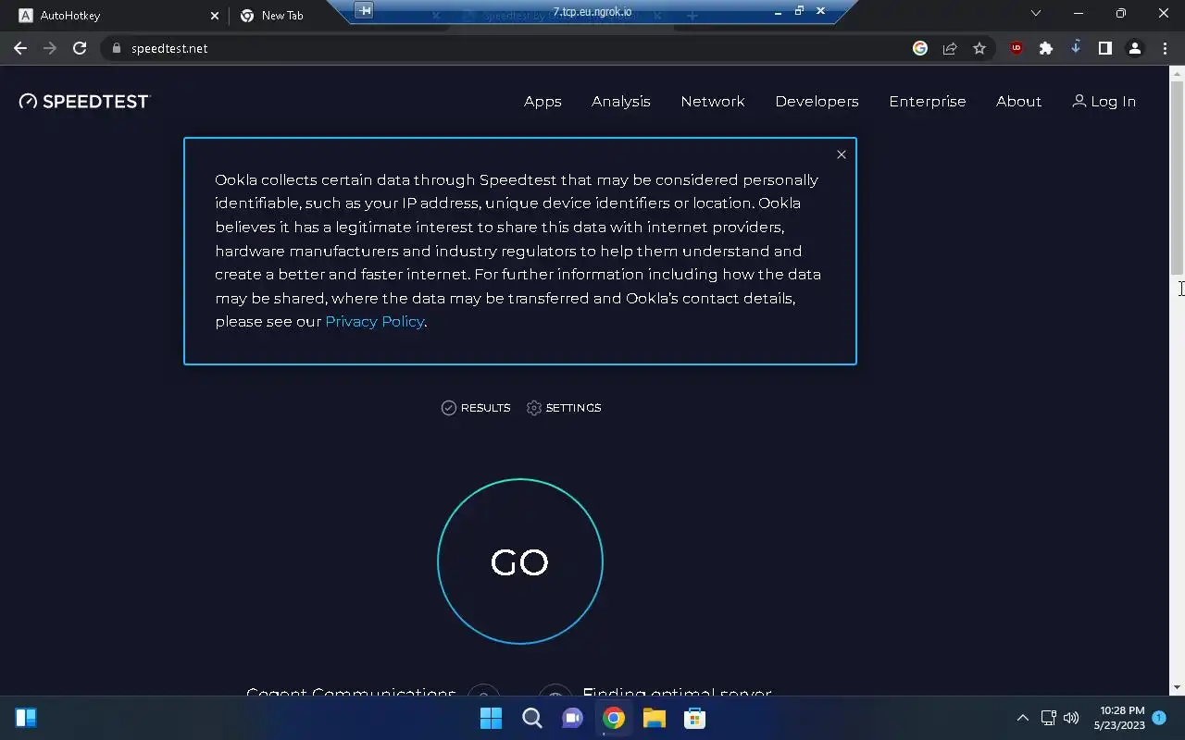Viewport: 1185px width, 740px height.
Task: Toggle the Chrome side panel
Action: 1105,48
